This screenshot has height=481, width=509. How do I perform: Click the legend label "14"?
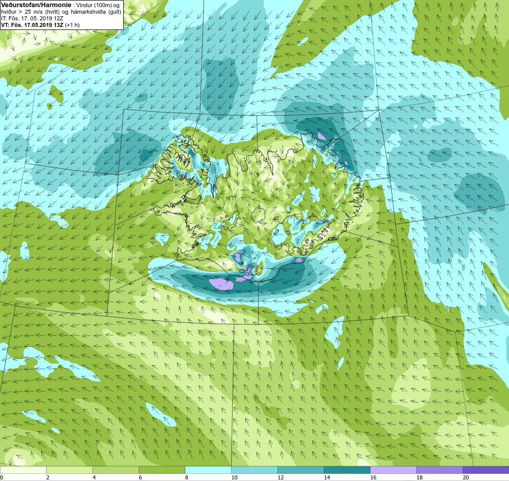327,477
